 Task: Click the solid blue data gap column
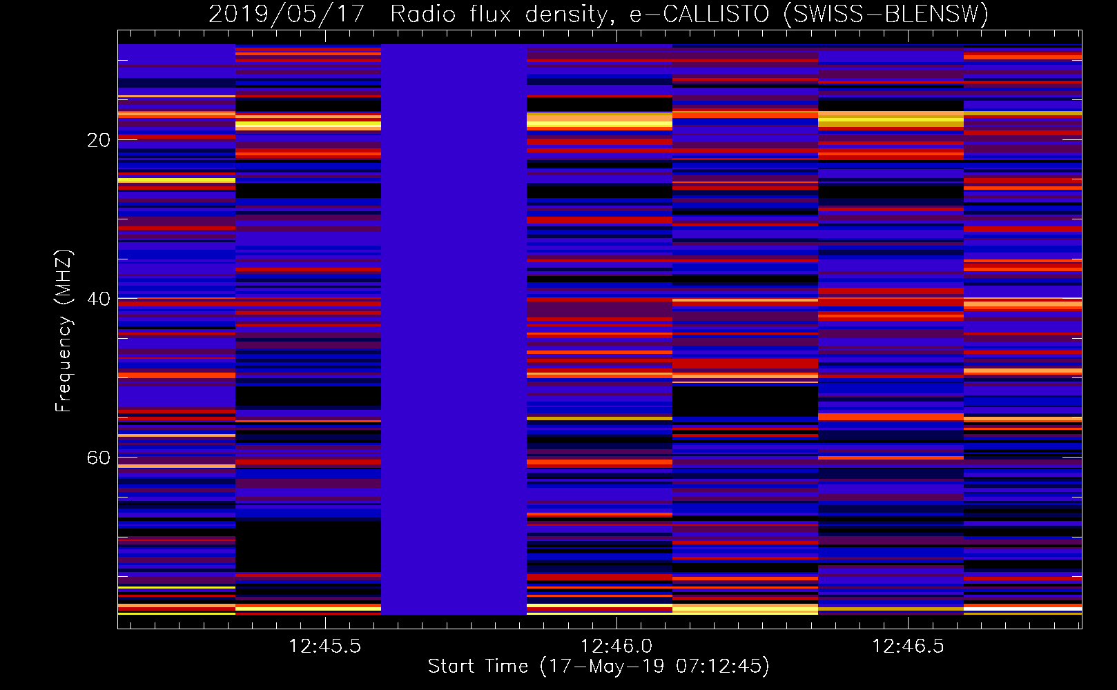pyautogui.click(x=454, y=329)
